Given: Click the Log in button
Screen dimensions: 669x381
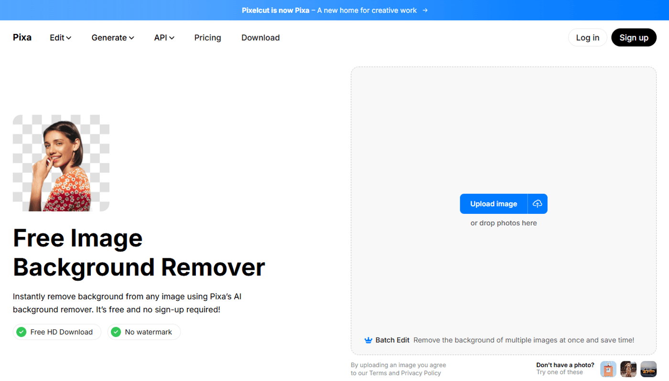Looking at the screenshot, I should pyautogui.click(x=587, y=38).
